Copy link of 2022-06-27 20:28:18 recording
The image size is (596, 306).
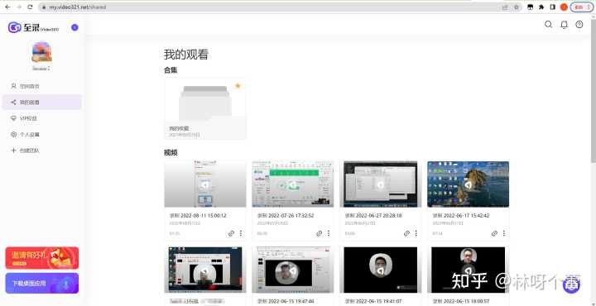pyautogui.click(x=406, y=233)
